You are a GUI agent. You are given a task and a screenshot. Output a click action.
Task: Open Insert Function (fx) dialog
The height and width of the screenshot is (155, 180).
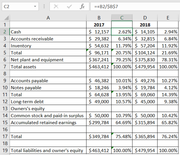pos(82,6)
